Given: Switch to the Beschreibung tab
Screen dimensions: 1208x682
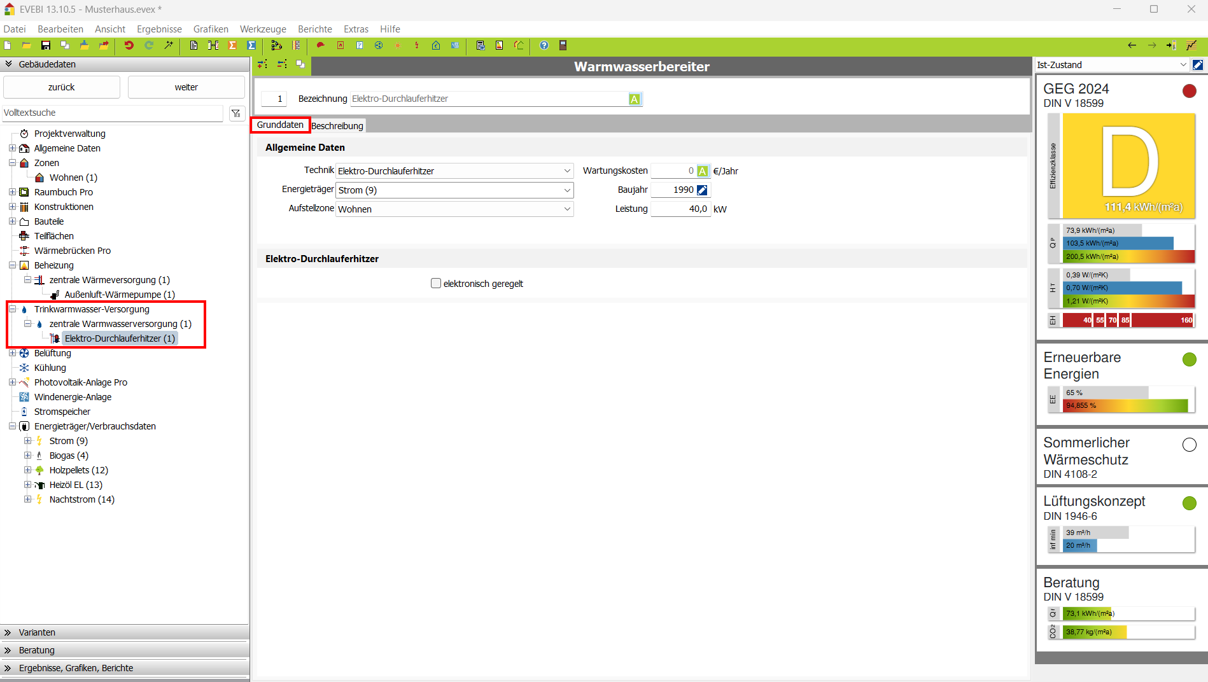Looking at the screenshot, I should pos(337,126).
